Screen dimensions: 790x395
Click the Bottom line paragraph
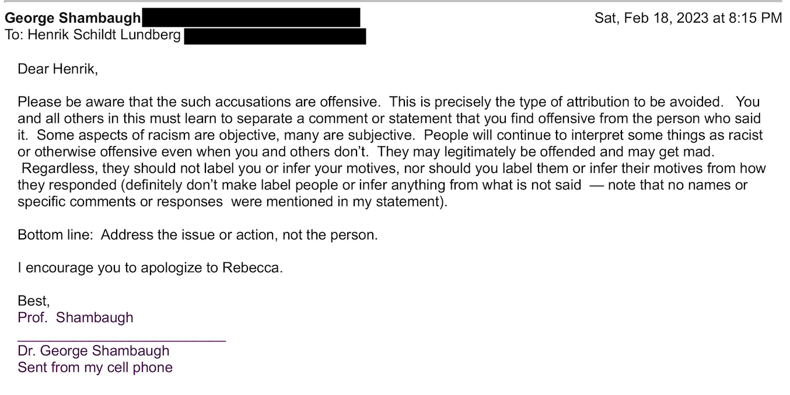pos(198,235)
